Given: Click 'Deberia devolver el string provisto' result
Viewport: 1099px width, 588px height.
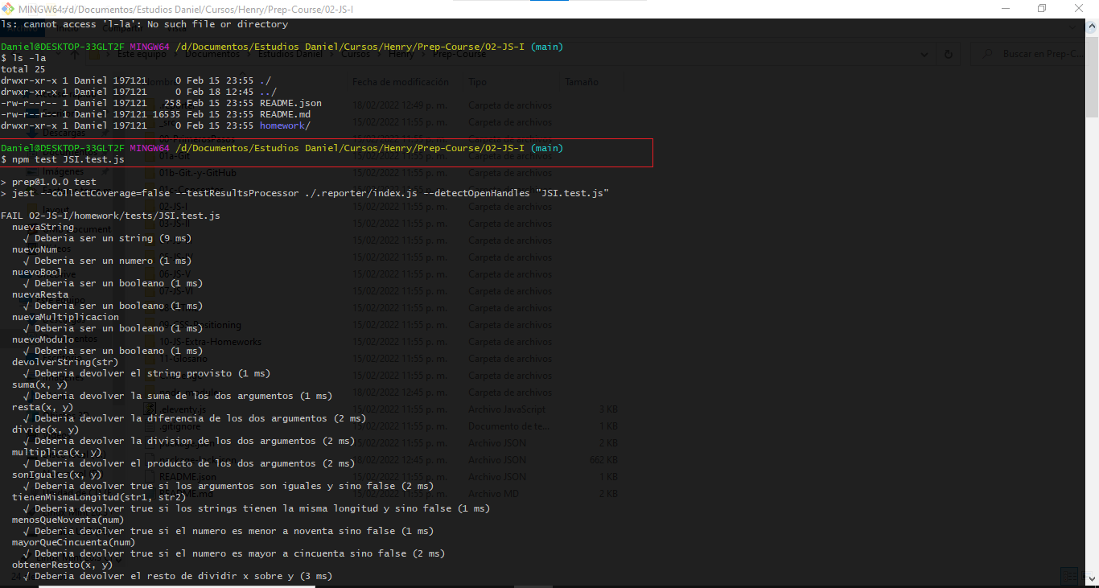Looking at the screenshot, I should 146,373.
